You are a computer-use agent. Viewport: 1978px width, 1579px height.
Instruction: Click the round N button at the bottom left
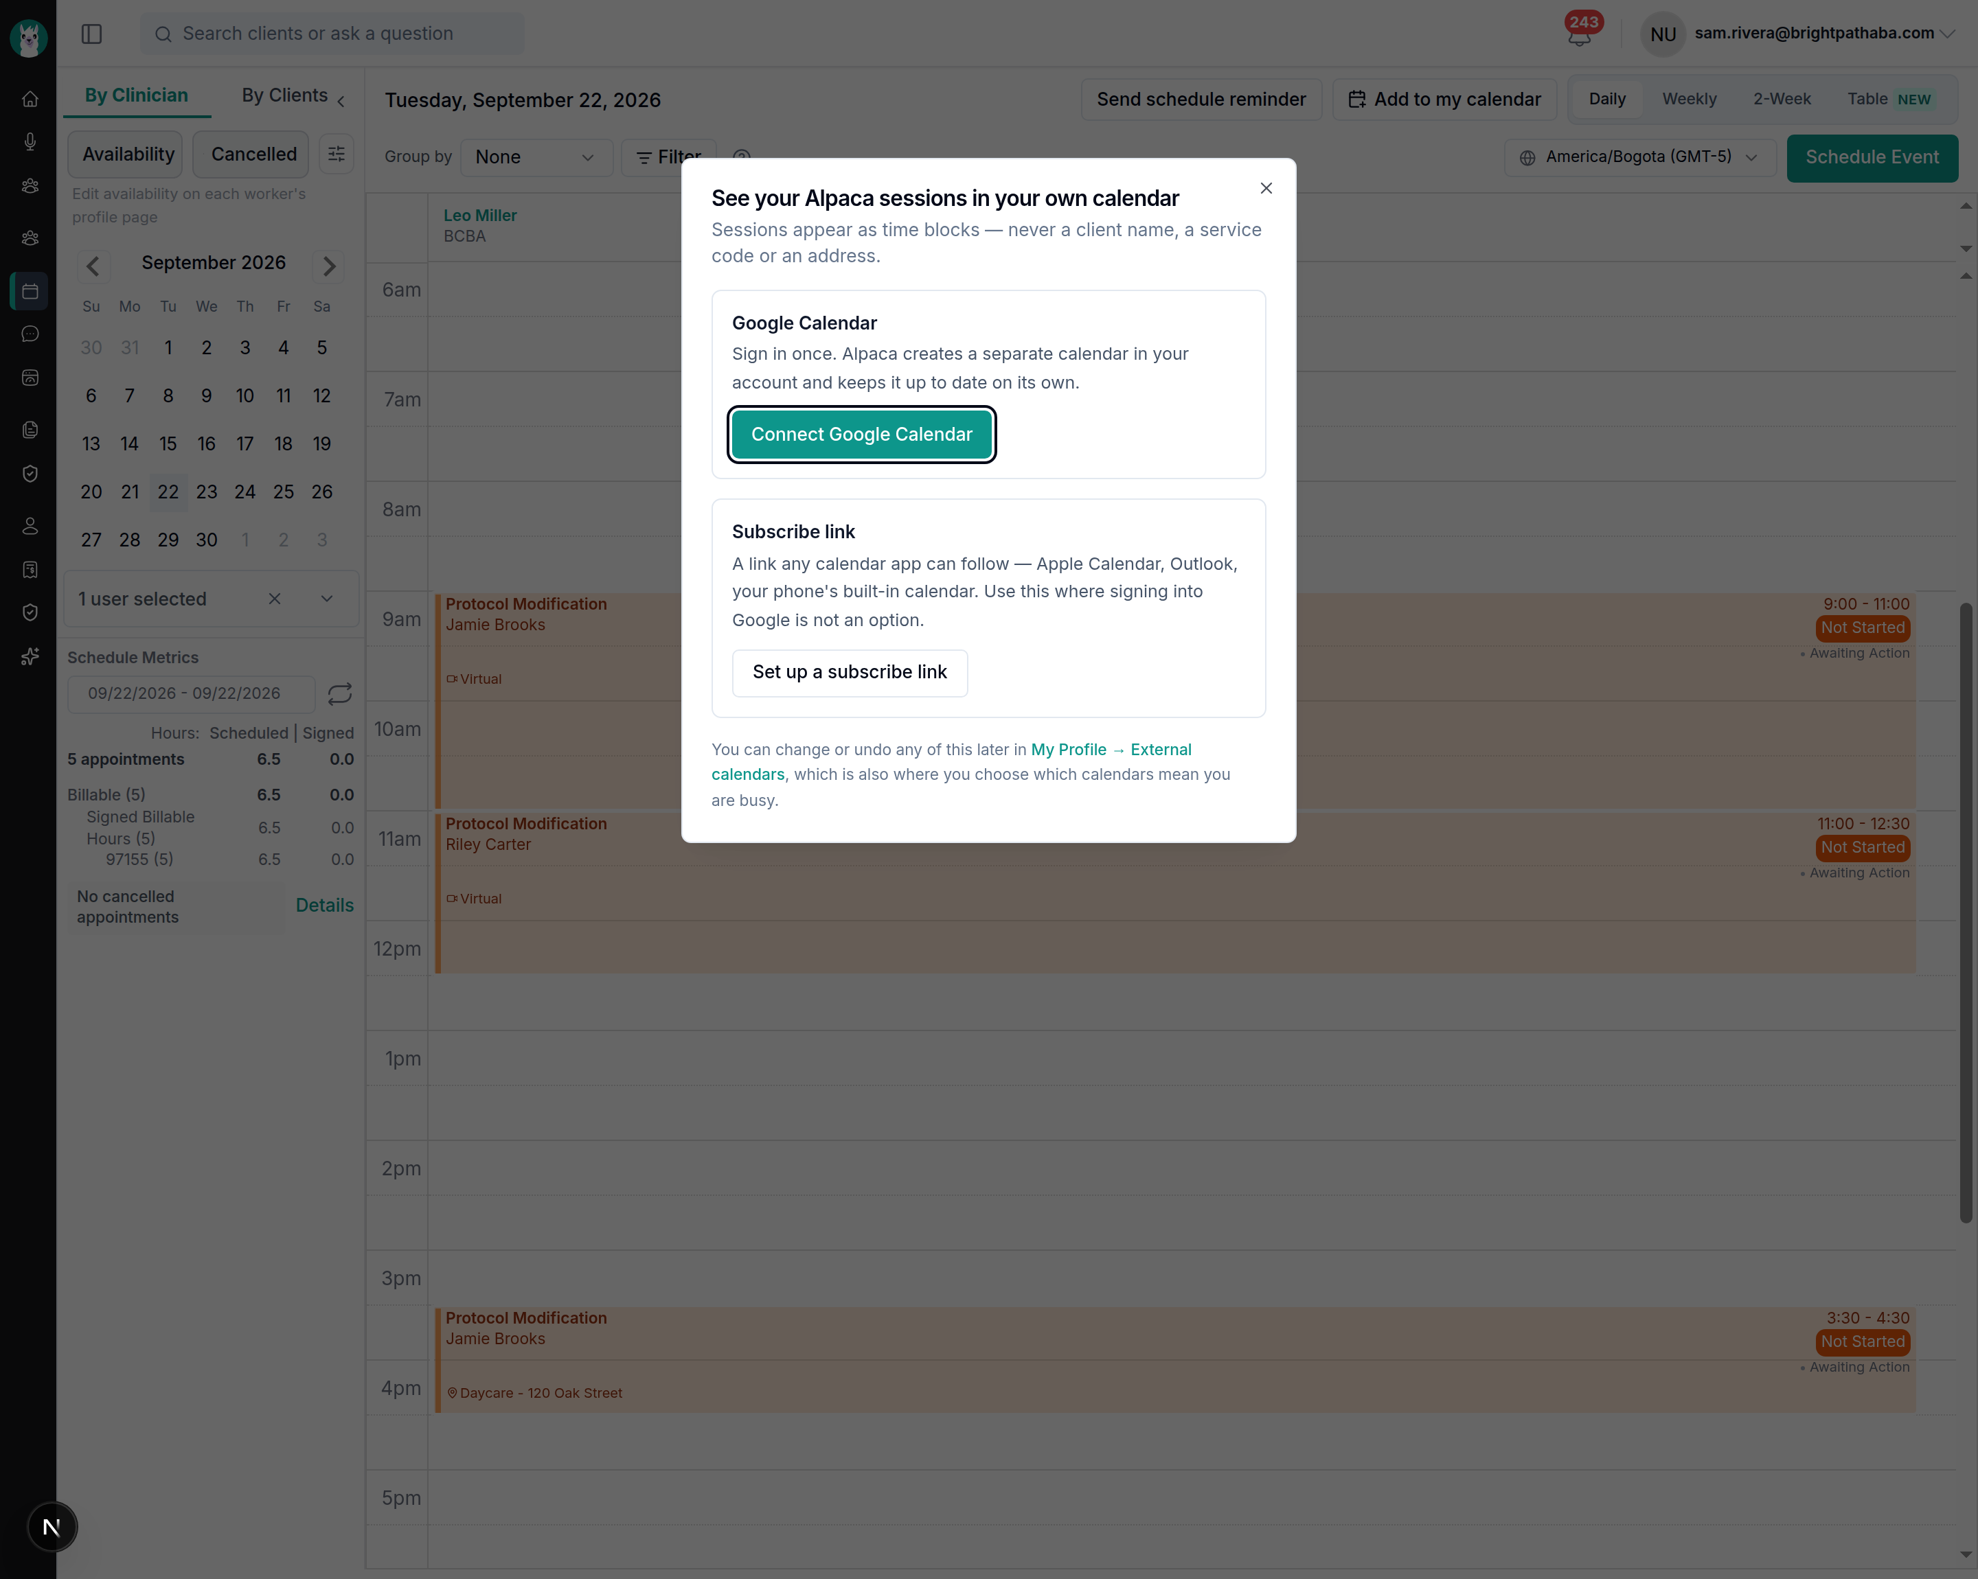tap(52, 1527)
